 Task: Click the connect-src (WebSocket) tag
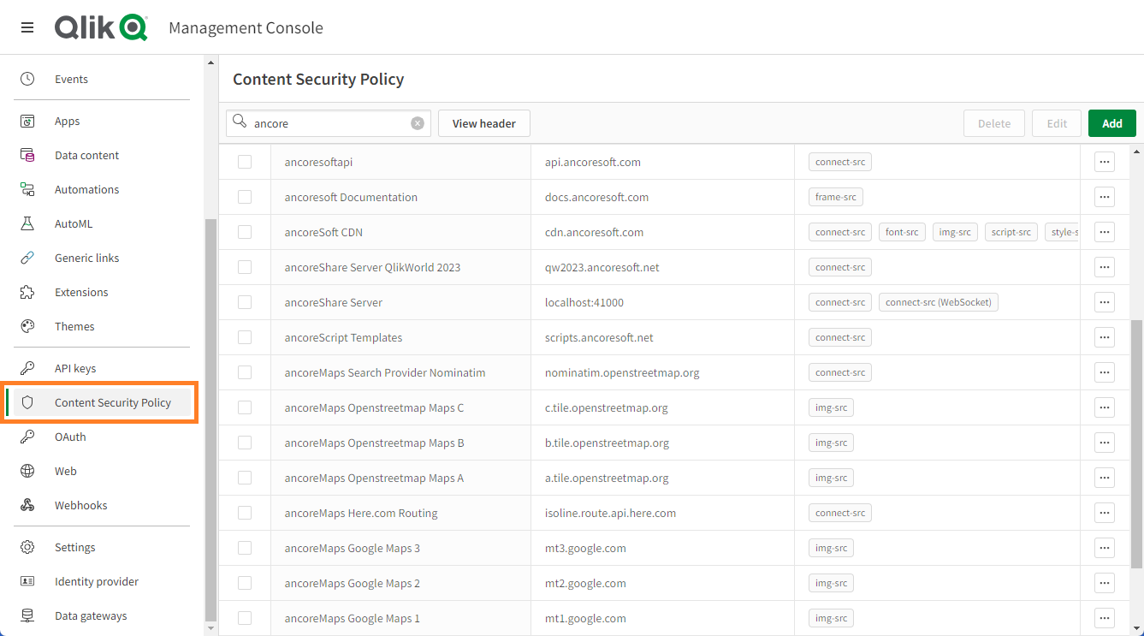(939, 302)
